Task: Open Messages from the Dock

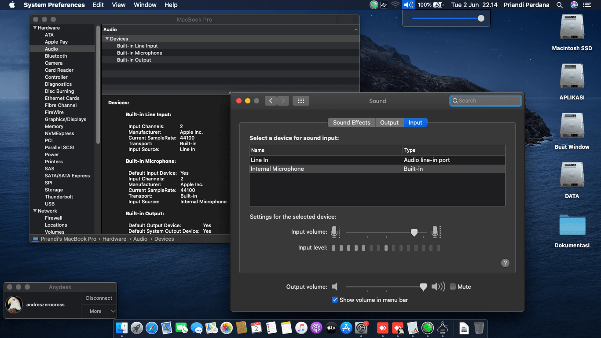Action: pyautogui.click(x=197, y=327)
